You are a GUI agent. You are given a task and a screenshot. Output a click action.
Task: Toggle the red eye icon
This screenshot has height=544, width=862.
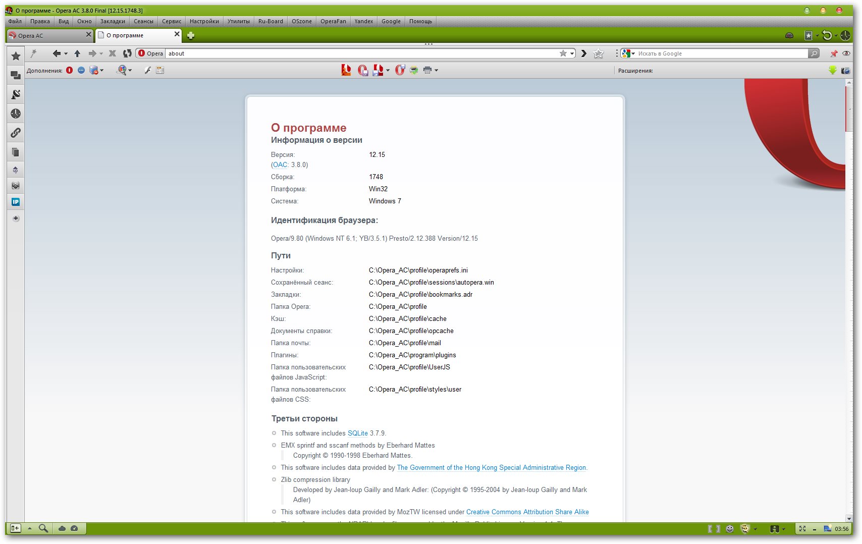[846, 53]
